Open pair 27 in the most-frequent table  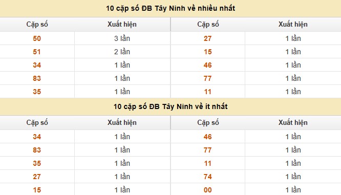pyautogui.click(x=208, y=38)
